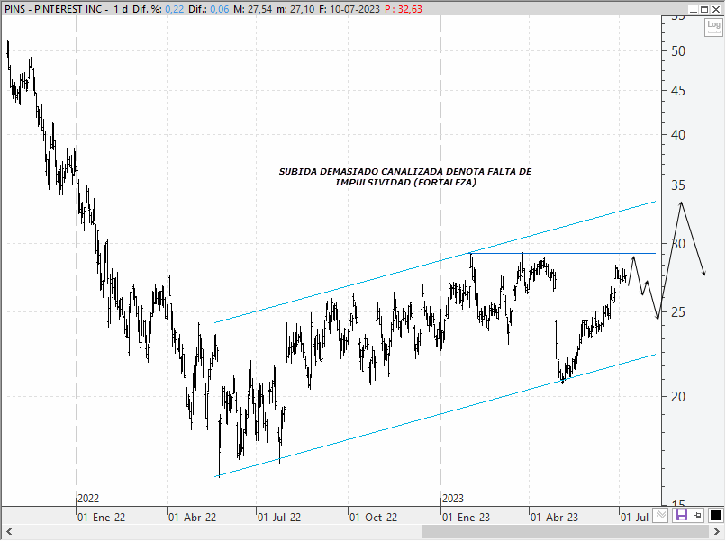
Task: Click the 'PINS - PINTEREST INC' title text
Action: click(53, 9)
